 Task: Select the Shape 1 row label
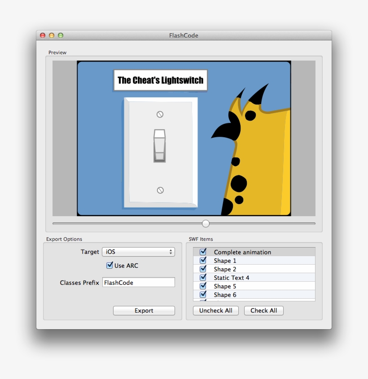pyautogui.click(x=225, y=261)
